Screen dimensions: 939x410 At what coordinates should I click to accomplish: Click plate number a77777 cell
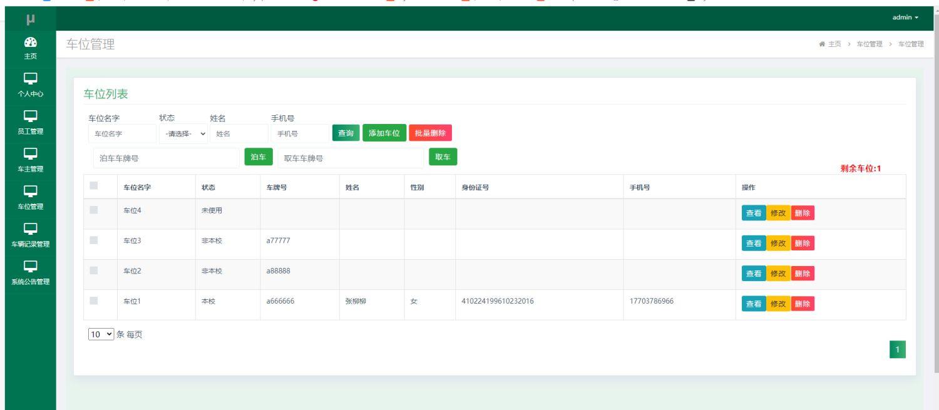[x=279, y=240]
